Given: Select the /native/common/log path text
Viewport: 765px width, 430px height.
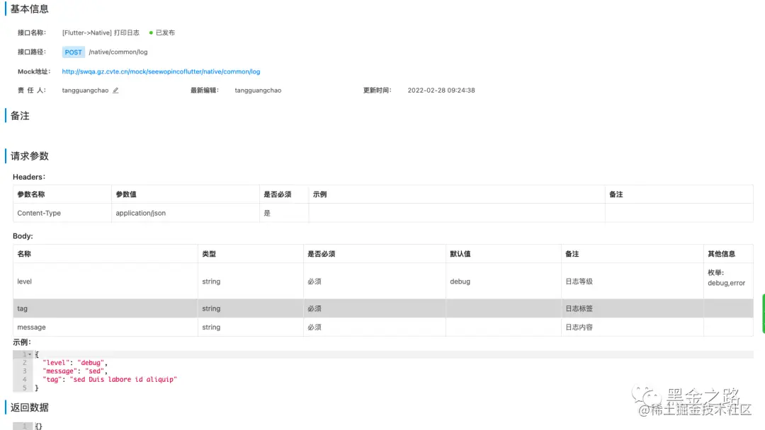Looking at the screenshot, I should (118, 52).
